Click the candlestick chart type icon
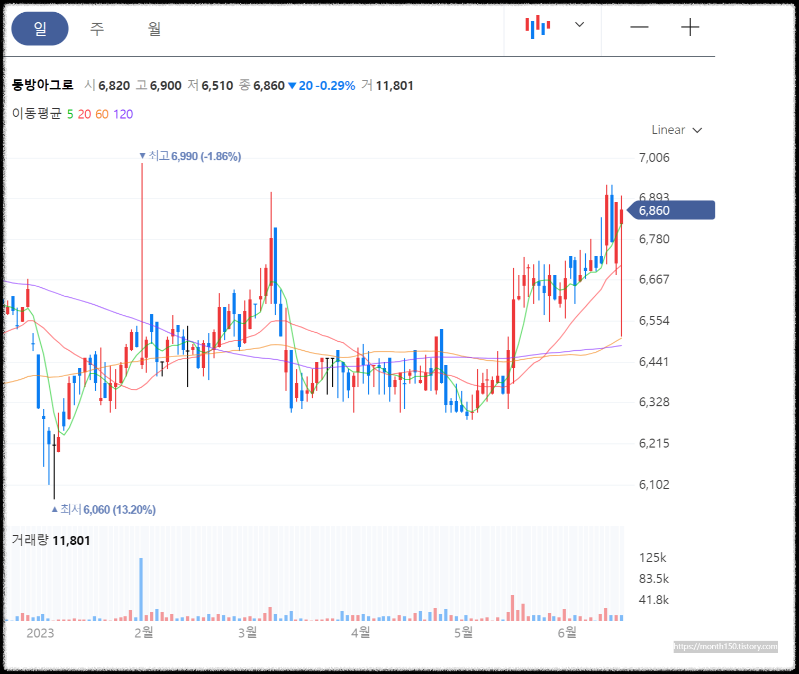The height and width of the screenshot is (674, 799). 538,26
